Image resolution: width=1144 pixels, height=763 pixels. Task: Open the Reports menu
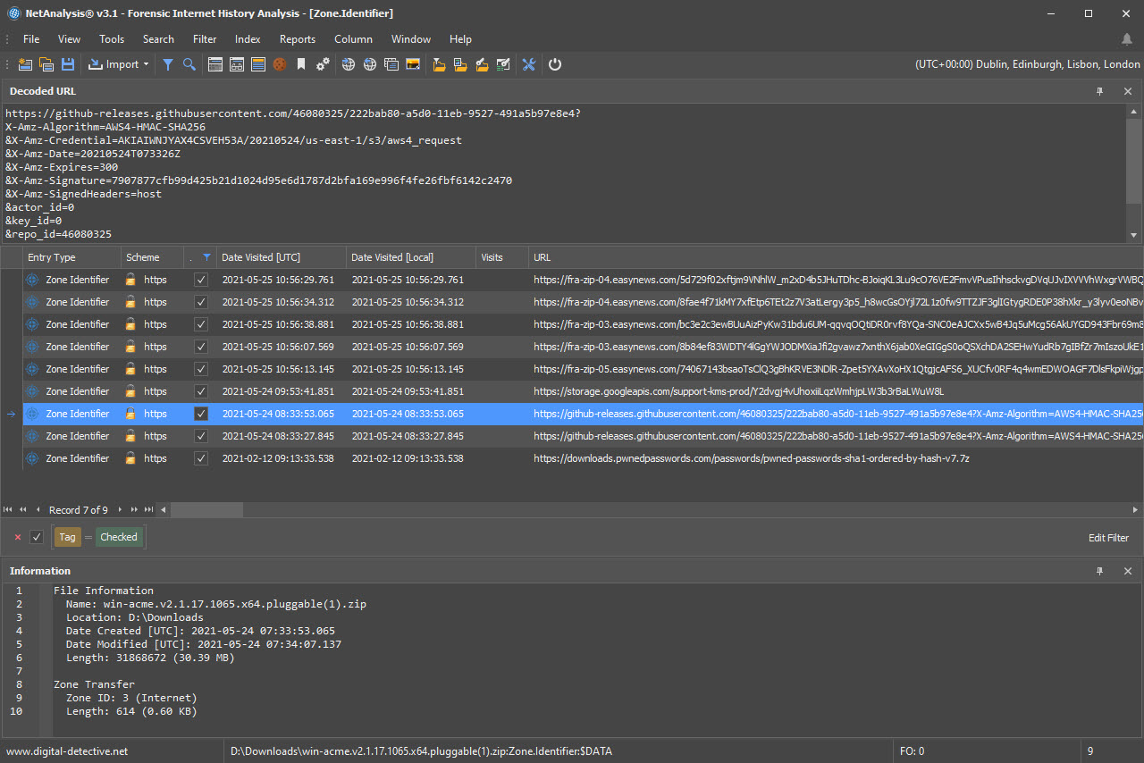(x=298, y=39)
